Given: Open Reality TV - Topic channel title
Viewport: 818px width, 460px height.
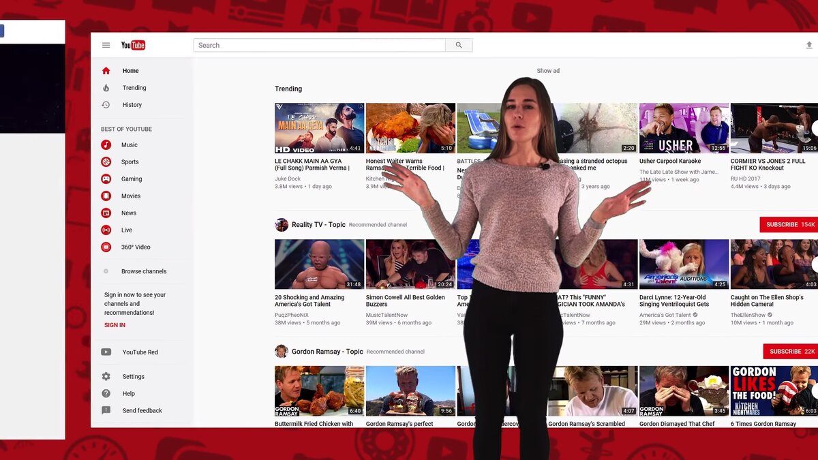Looking at the screenshot, I should tap(318, 225).
